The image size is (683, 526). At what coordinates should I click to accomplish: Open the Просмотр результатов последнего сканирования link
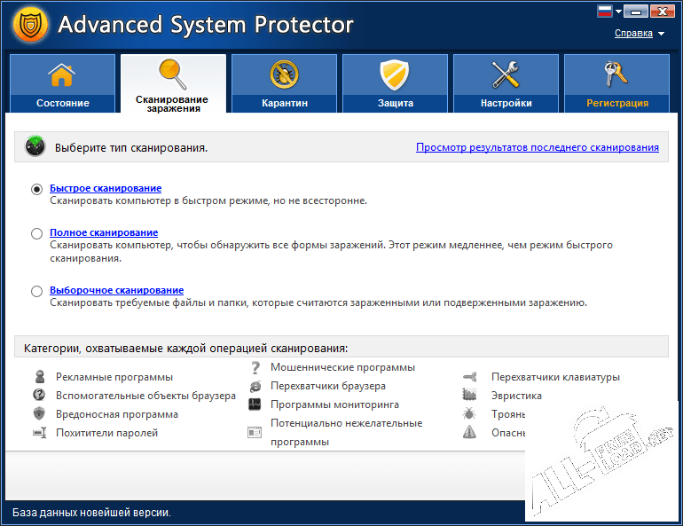coord(538,147)
